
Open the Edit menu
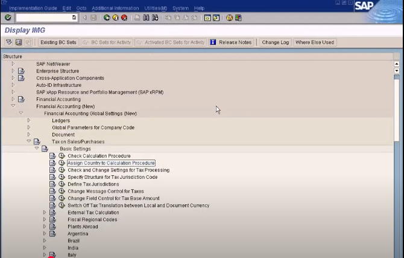click(x=66, y=8)
